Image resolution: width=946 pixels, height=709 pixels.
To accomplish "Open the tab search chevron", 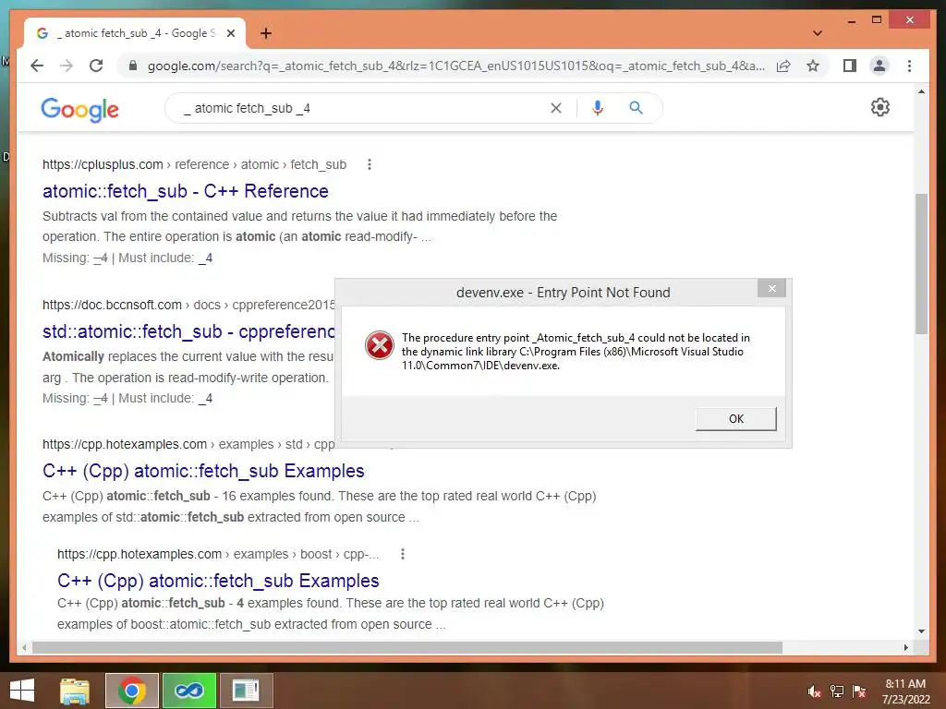I will point(817,33).
